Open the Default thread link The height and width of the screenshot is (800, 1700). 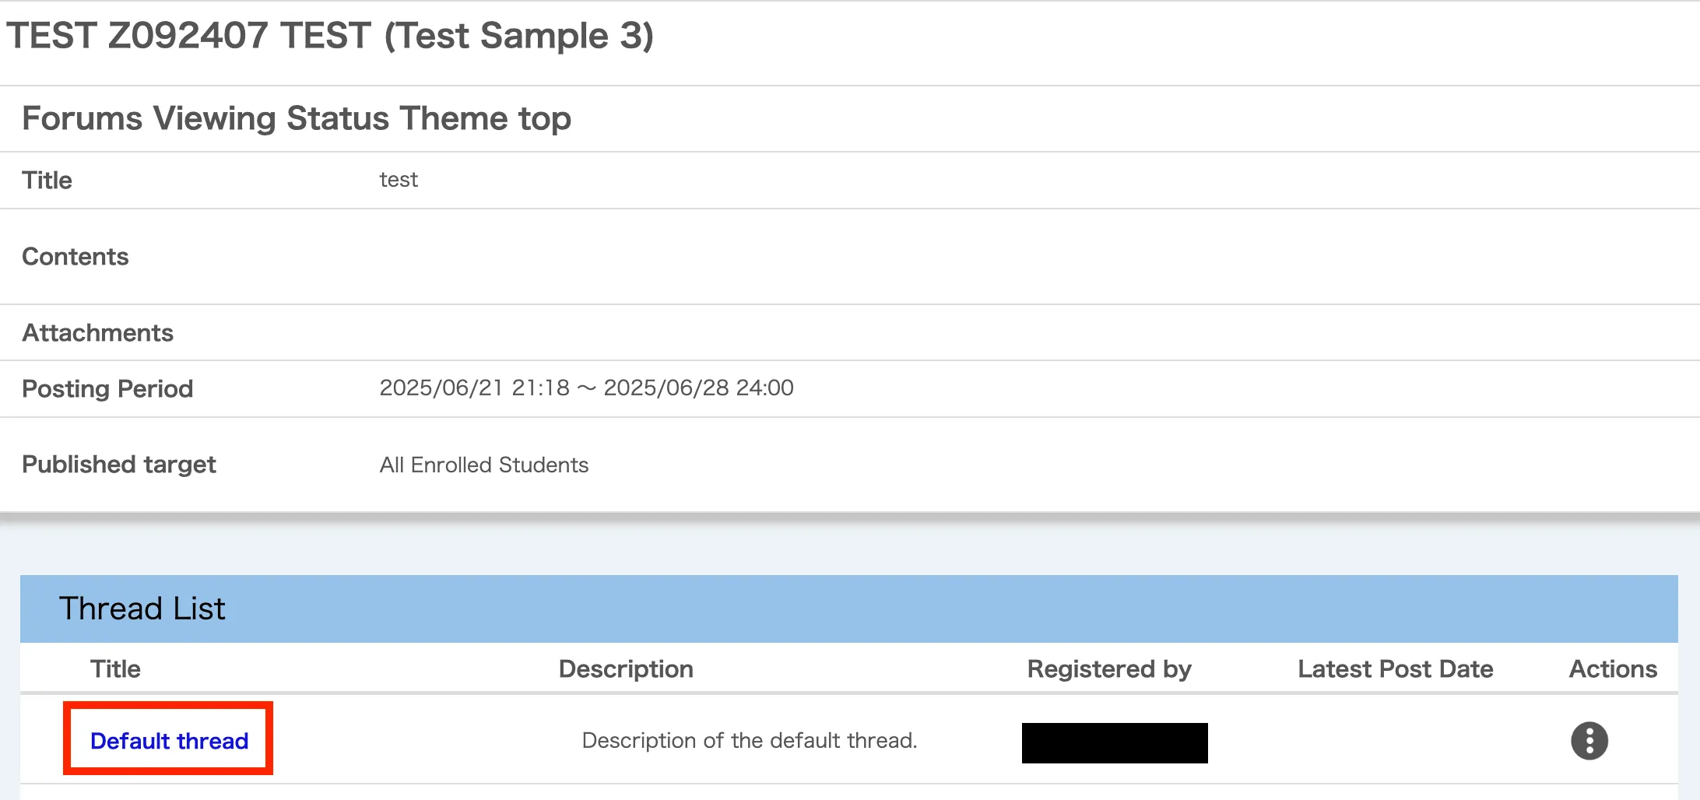169,740
